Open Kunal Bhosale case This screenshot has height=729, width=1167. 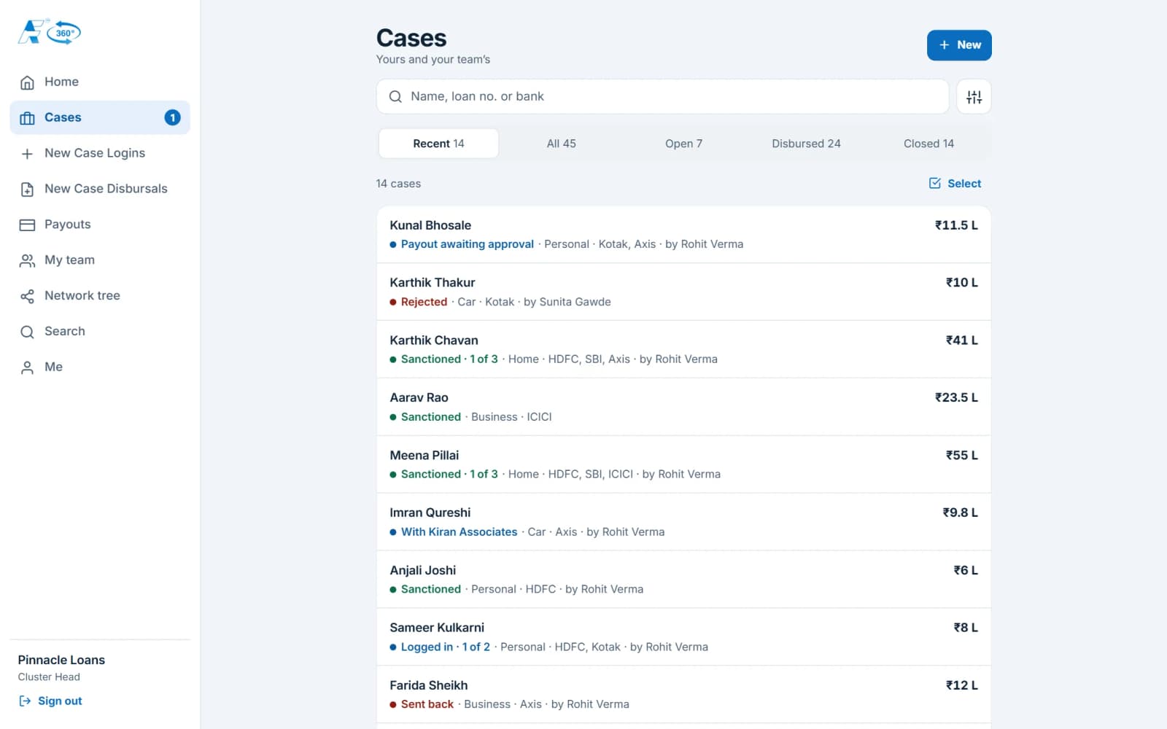683,235
